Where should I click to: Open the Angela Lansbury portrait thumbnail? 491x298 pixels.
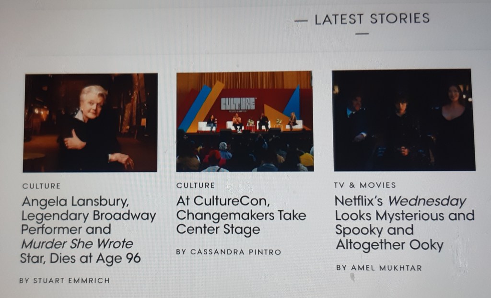(90, 123)
